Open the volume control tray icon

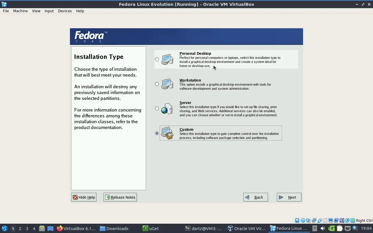click(323, 228)
